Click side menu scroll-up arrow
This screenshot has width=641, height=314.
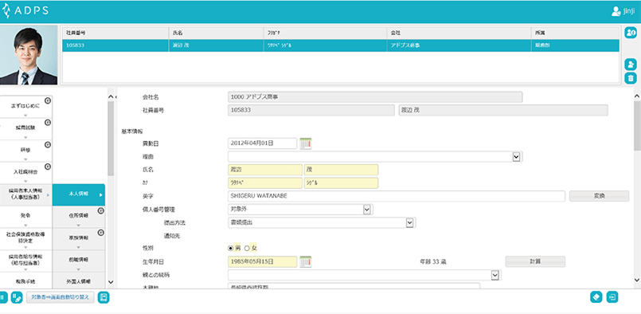click(x=111, y=96)
